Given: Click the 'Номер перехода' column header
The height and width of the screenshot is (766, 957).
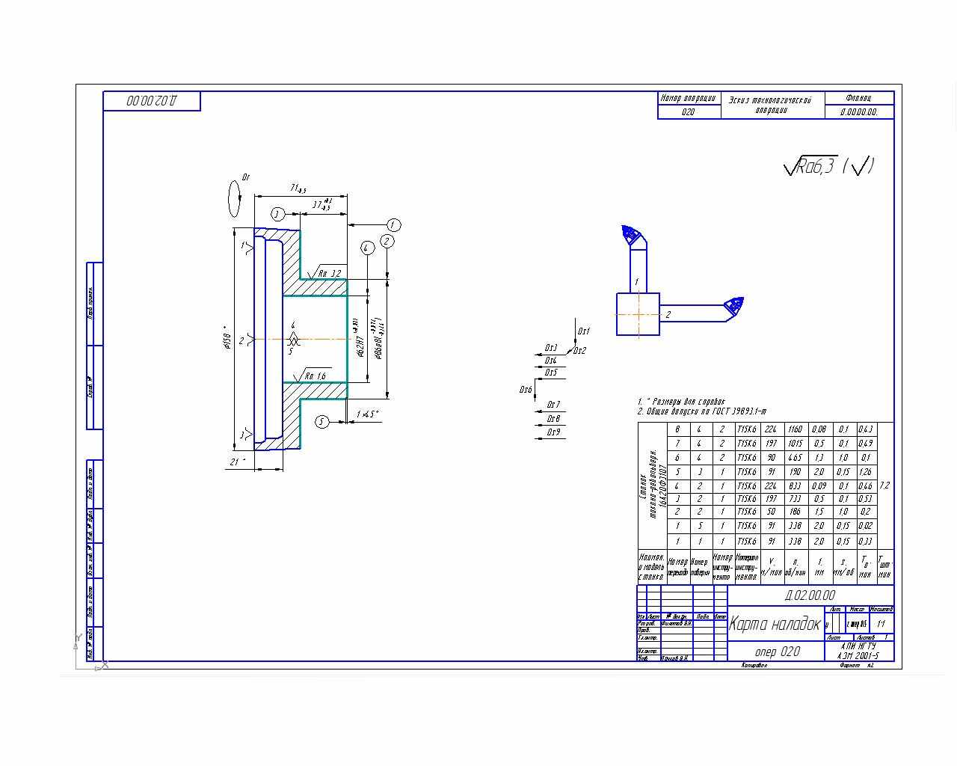Looking at the screenshot, I should click(x=677, y=567).
